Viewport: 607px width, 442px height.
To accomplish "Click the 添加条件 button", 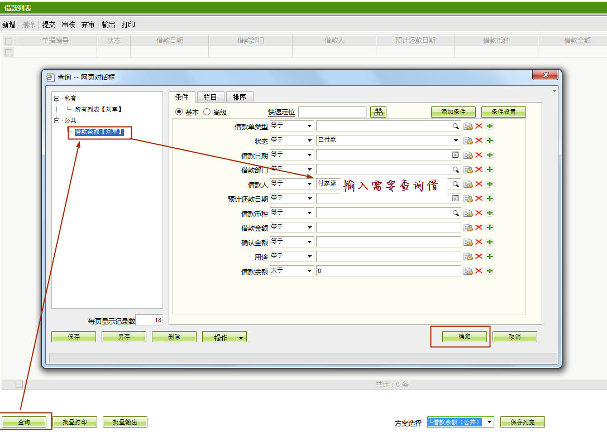I will point(453,112).
